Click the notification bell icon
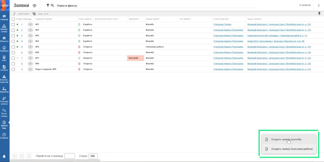The image size is (324, 162). point(4,156)
